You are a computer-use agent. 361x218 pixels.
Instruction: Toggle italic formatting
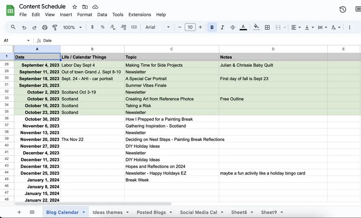222,27
